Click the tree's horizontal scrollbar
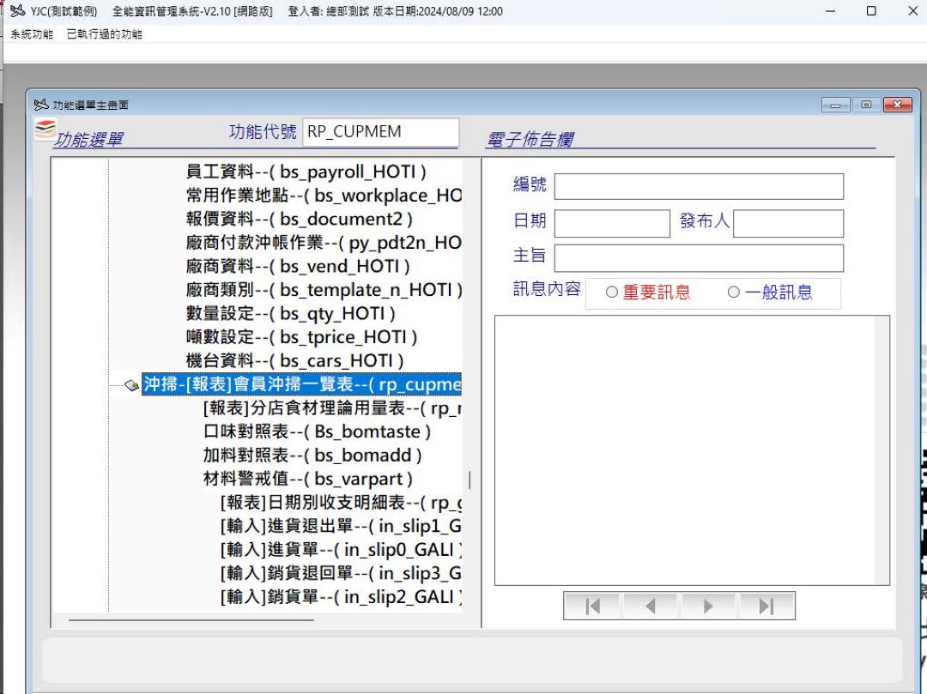 coord(191,619)
